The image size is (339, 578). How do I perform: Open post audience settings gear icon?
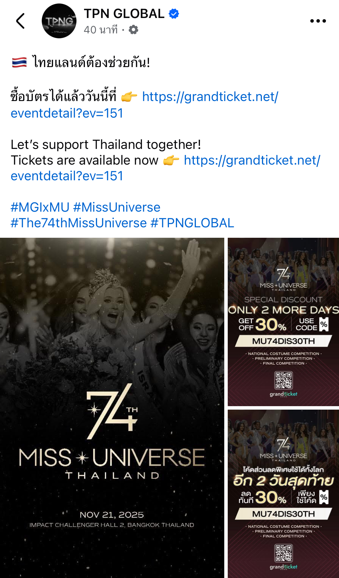(x=133, y=30)
